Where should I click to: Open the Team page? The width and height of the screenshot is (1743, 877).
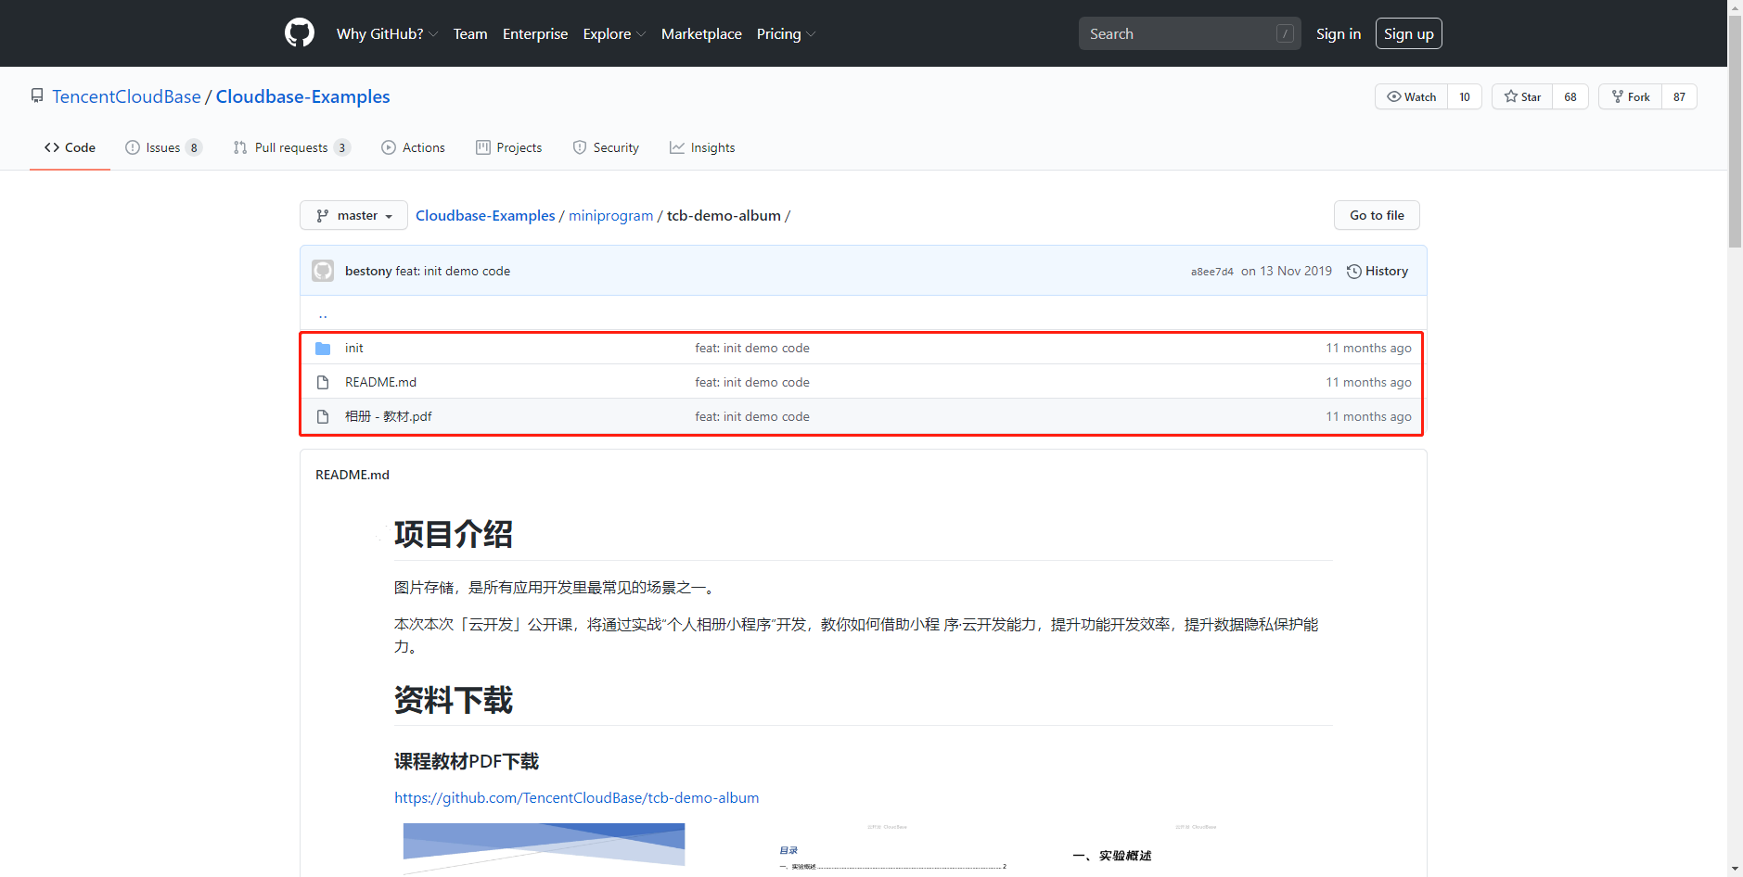click(x=470, y=34)
